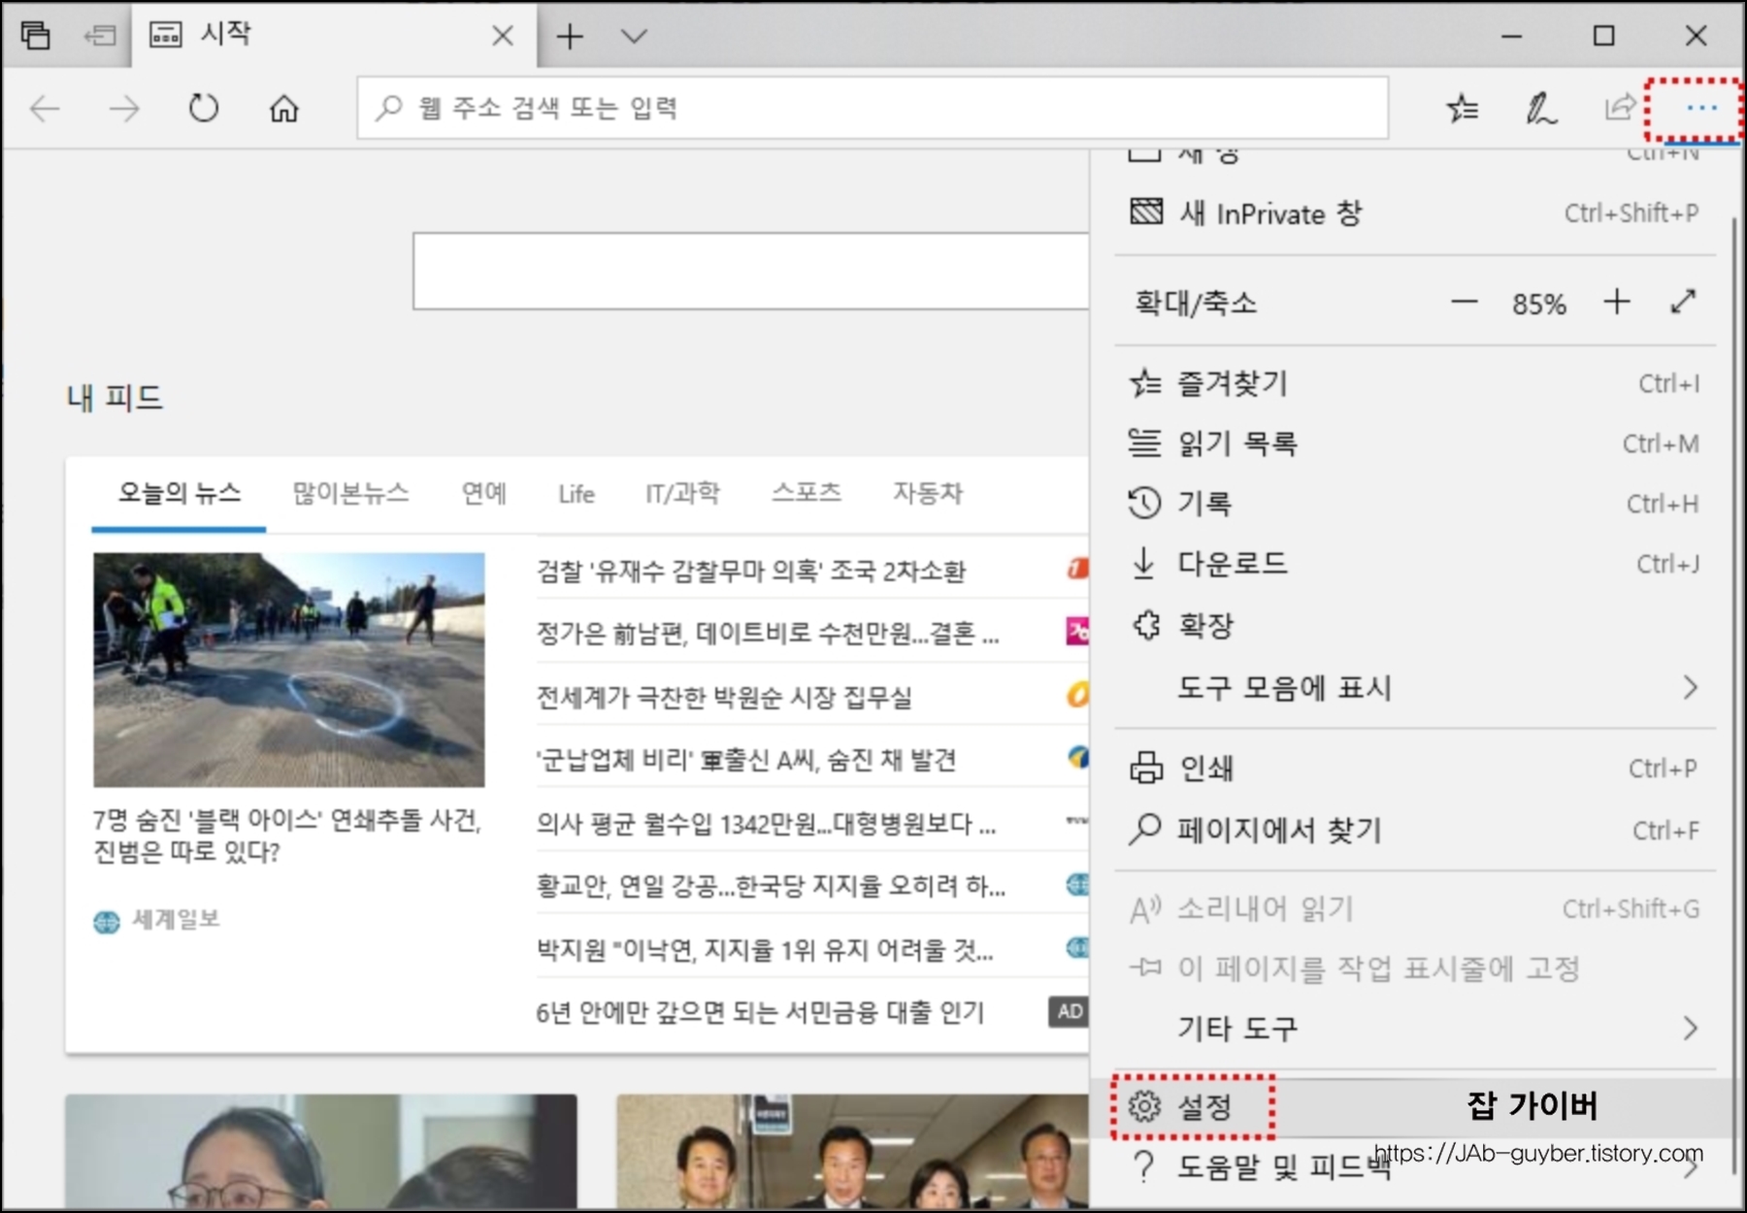The image size is (1747, 1213).
Task: Zoom out with the minus button
Action: (x=1464, y=303)
